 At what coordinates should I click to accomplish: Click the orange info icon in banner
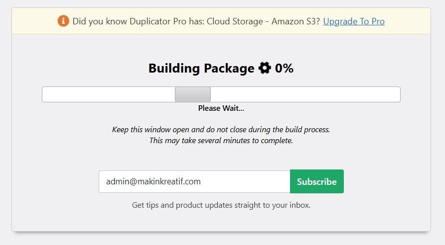(63, 21)
